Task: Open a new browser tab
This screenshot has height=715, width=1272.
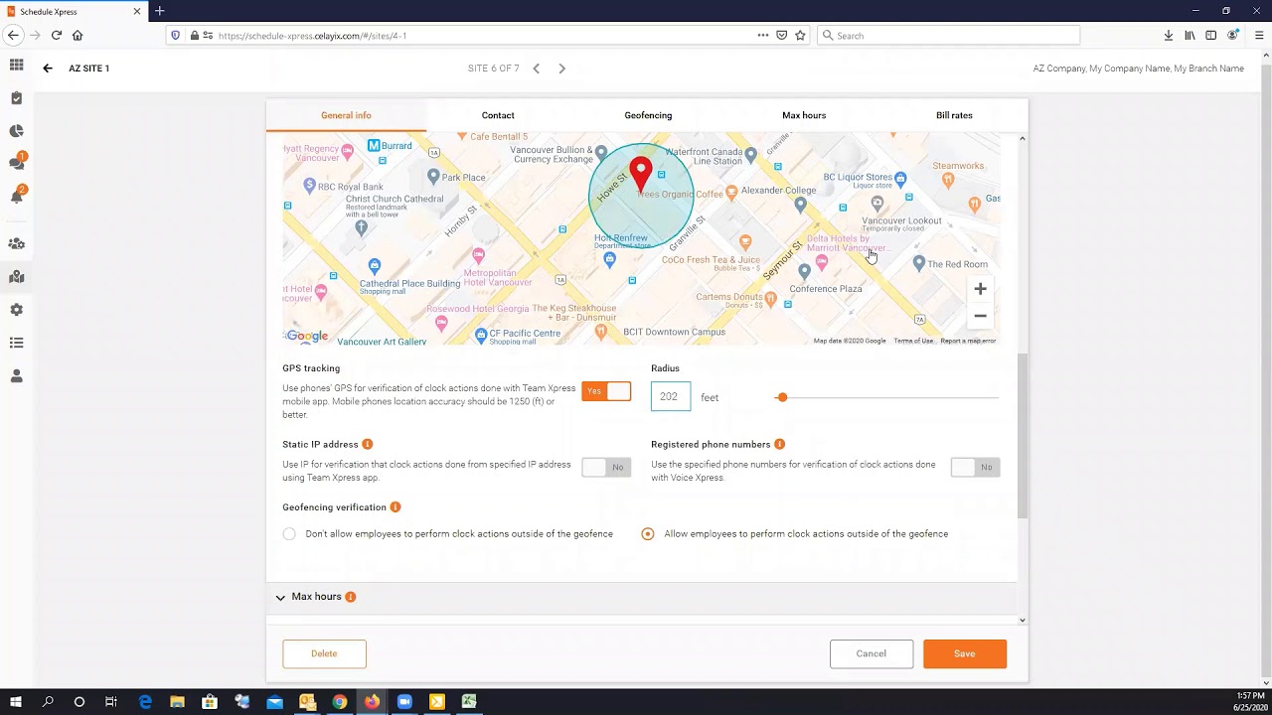Action: [x=159, y=11]
